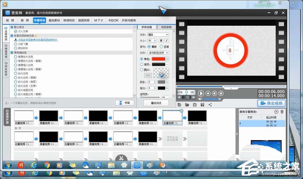Choose 竖排 vertical text arrangement

tap(164, 46)
